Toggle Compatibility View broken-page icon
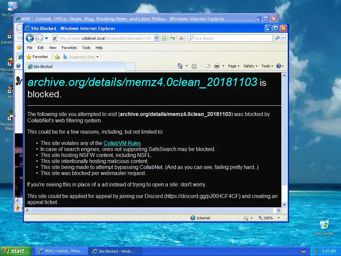This screenshot has width=341, height=256. [x=164, y=38]
